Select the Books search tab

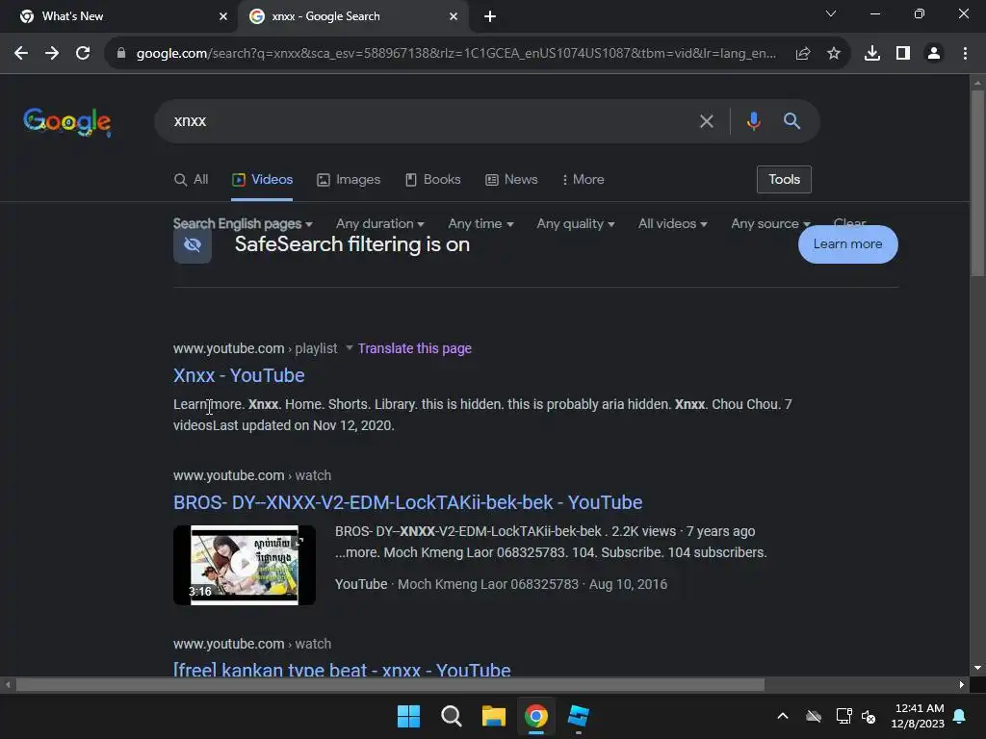click(433, 180)
